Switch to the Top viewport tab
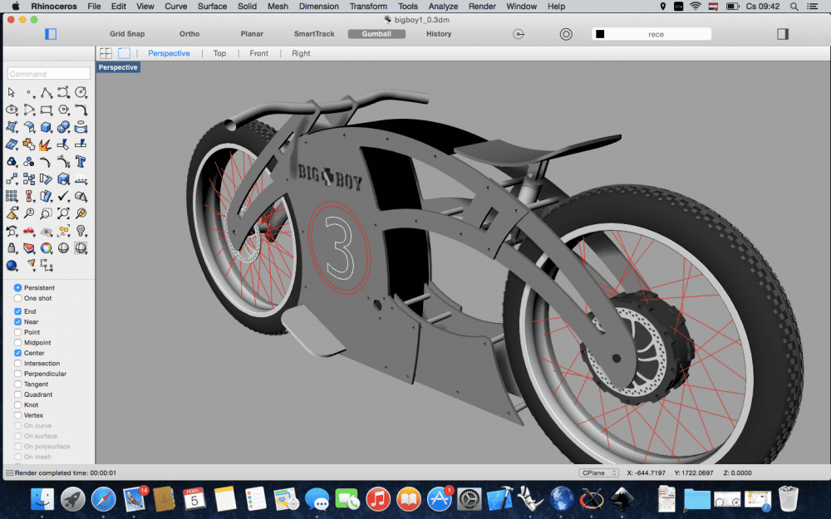This screenshot has height=519, width=831. coord(219,53)
